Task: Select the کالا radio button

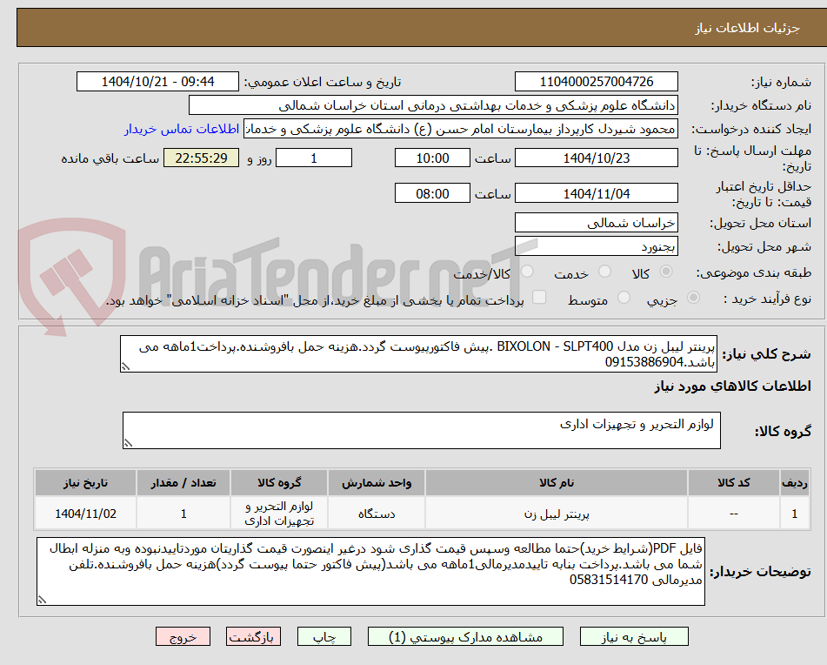Action: click(x=666, y=272)
